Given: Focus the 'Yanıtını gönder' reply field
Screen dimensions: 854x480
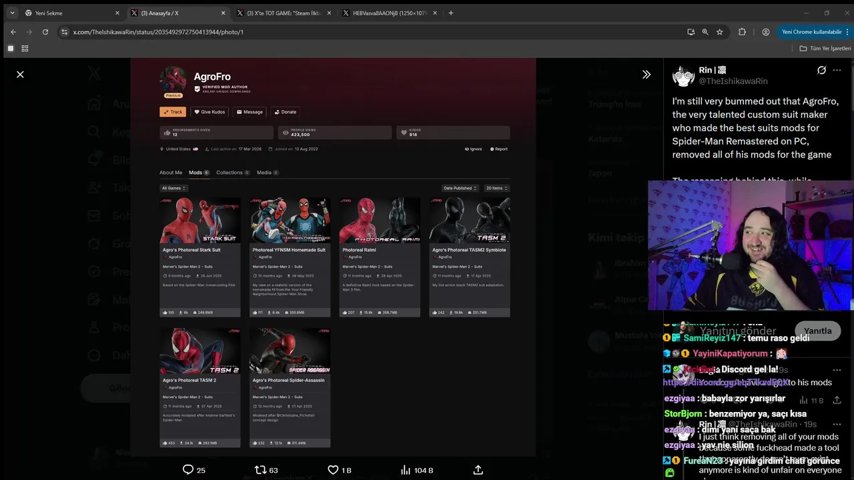Looking at the screenshot, I should point(738,331).
